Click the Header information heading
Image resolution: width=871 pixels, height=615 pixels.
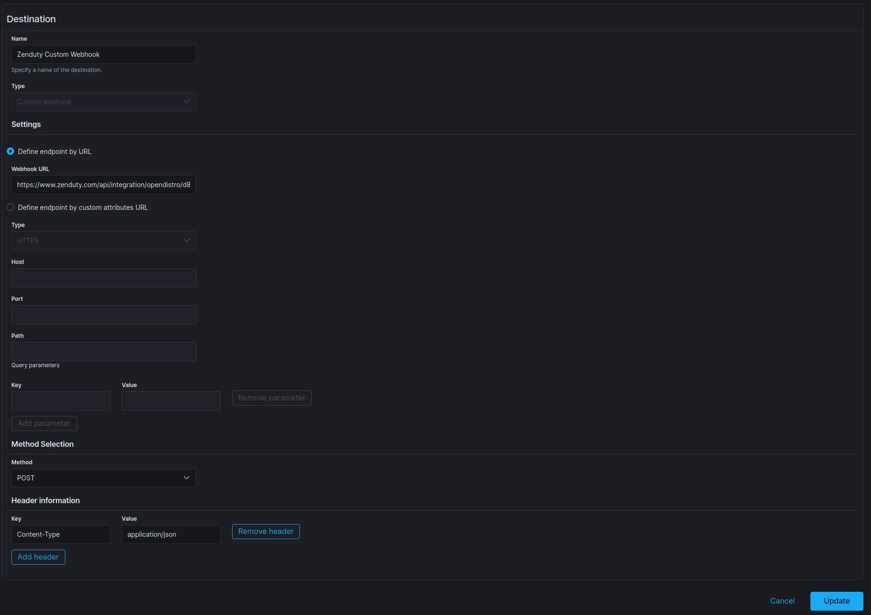tap(45, 500)
